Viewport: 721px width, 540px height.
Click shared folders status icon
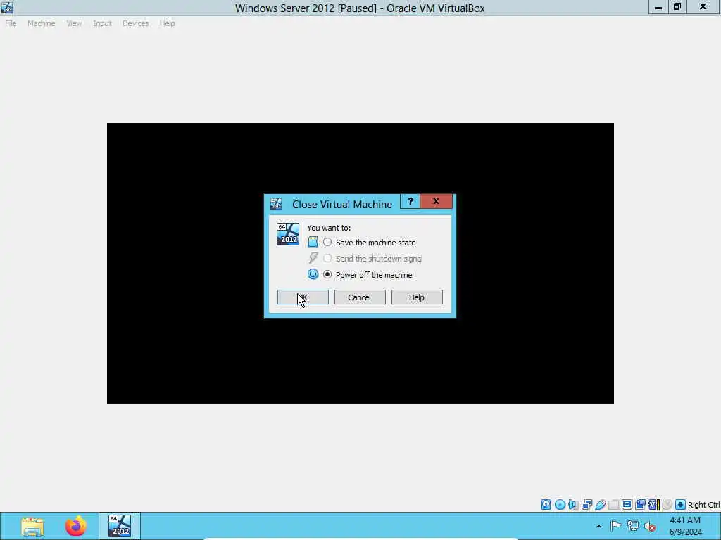(614, 505)
